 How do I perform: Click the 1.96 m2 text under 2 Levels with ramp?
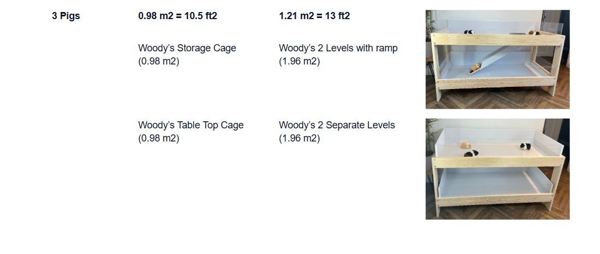(x=299, y=61)
